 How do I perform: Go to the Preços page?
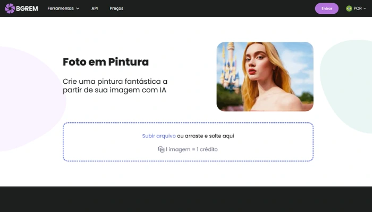116,8
